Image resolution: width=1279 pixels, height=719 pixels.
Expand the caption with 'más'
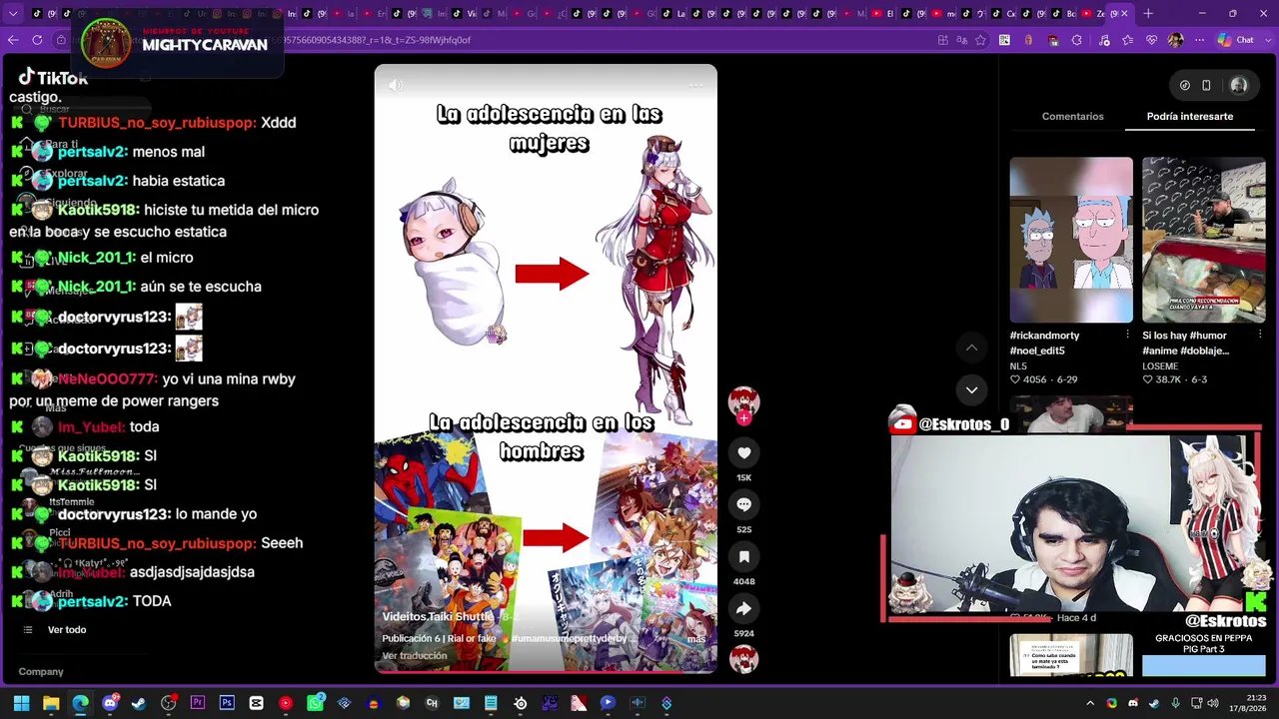[696, 639]
